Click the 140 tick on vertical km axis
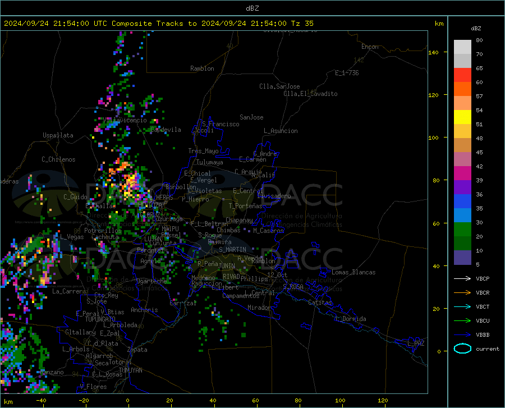 point(433,53)
